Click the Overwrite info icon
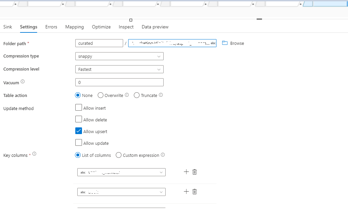This screenshot has height=218, width=348. 127,95
